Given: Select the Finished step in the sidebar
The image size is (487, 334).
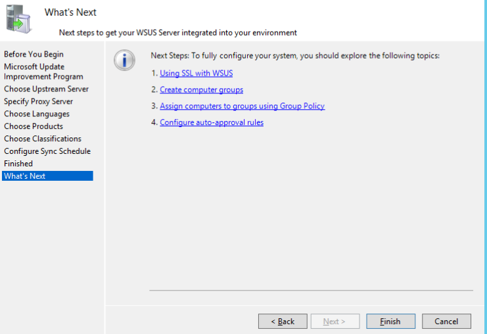Looking at the screenshot, I should click(x=18, y=164).
